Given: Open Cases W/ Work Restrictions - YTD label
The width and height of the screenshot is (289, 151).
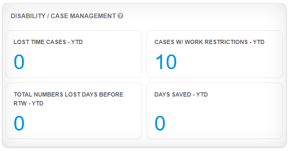Looking at the screenshot, I should tap(209, 42).
